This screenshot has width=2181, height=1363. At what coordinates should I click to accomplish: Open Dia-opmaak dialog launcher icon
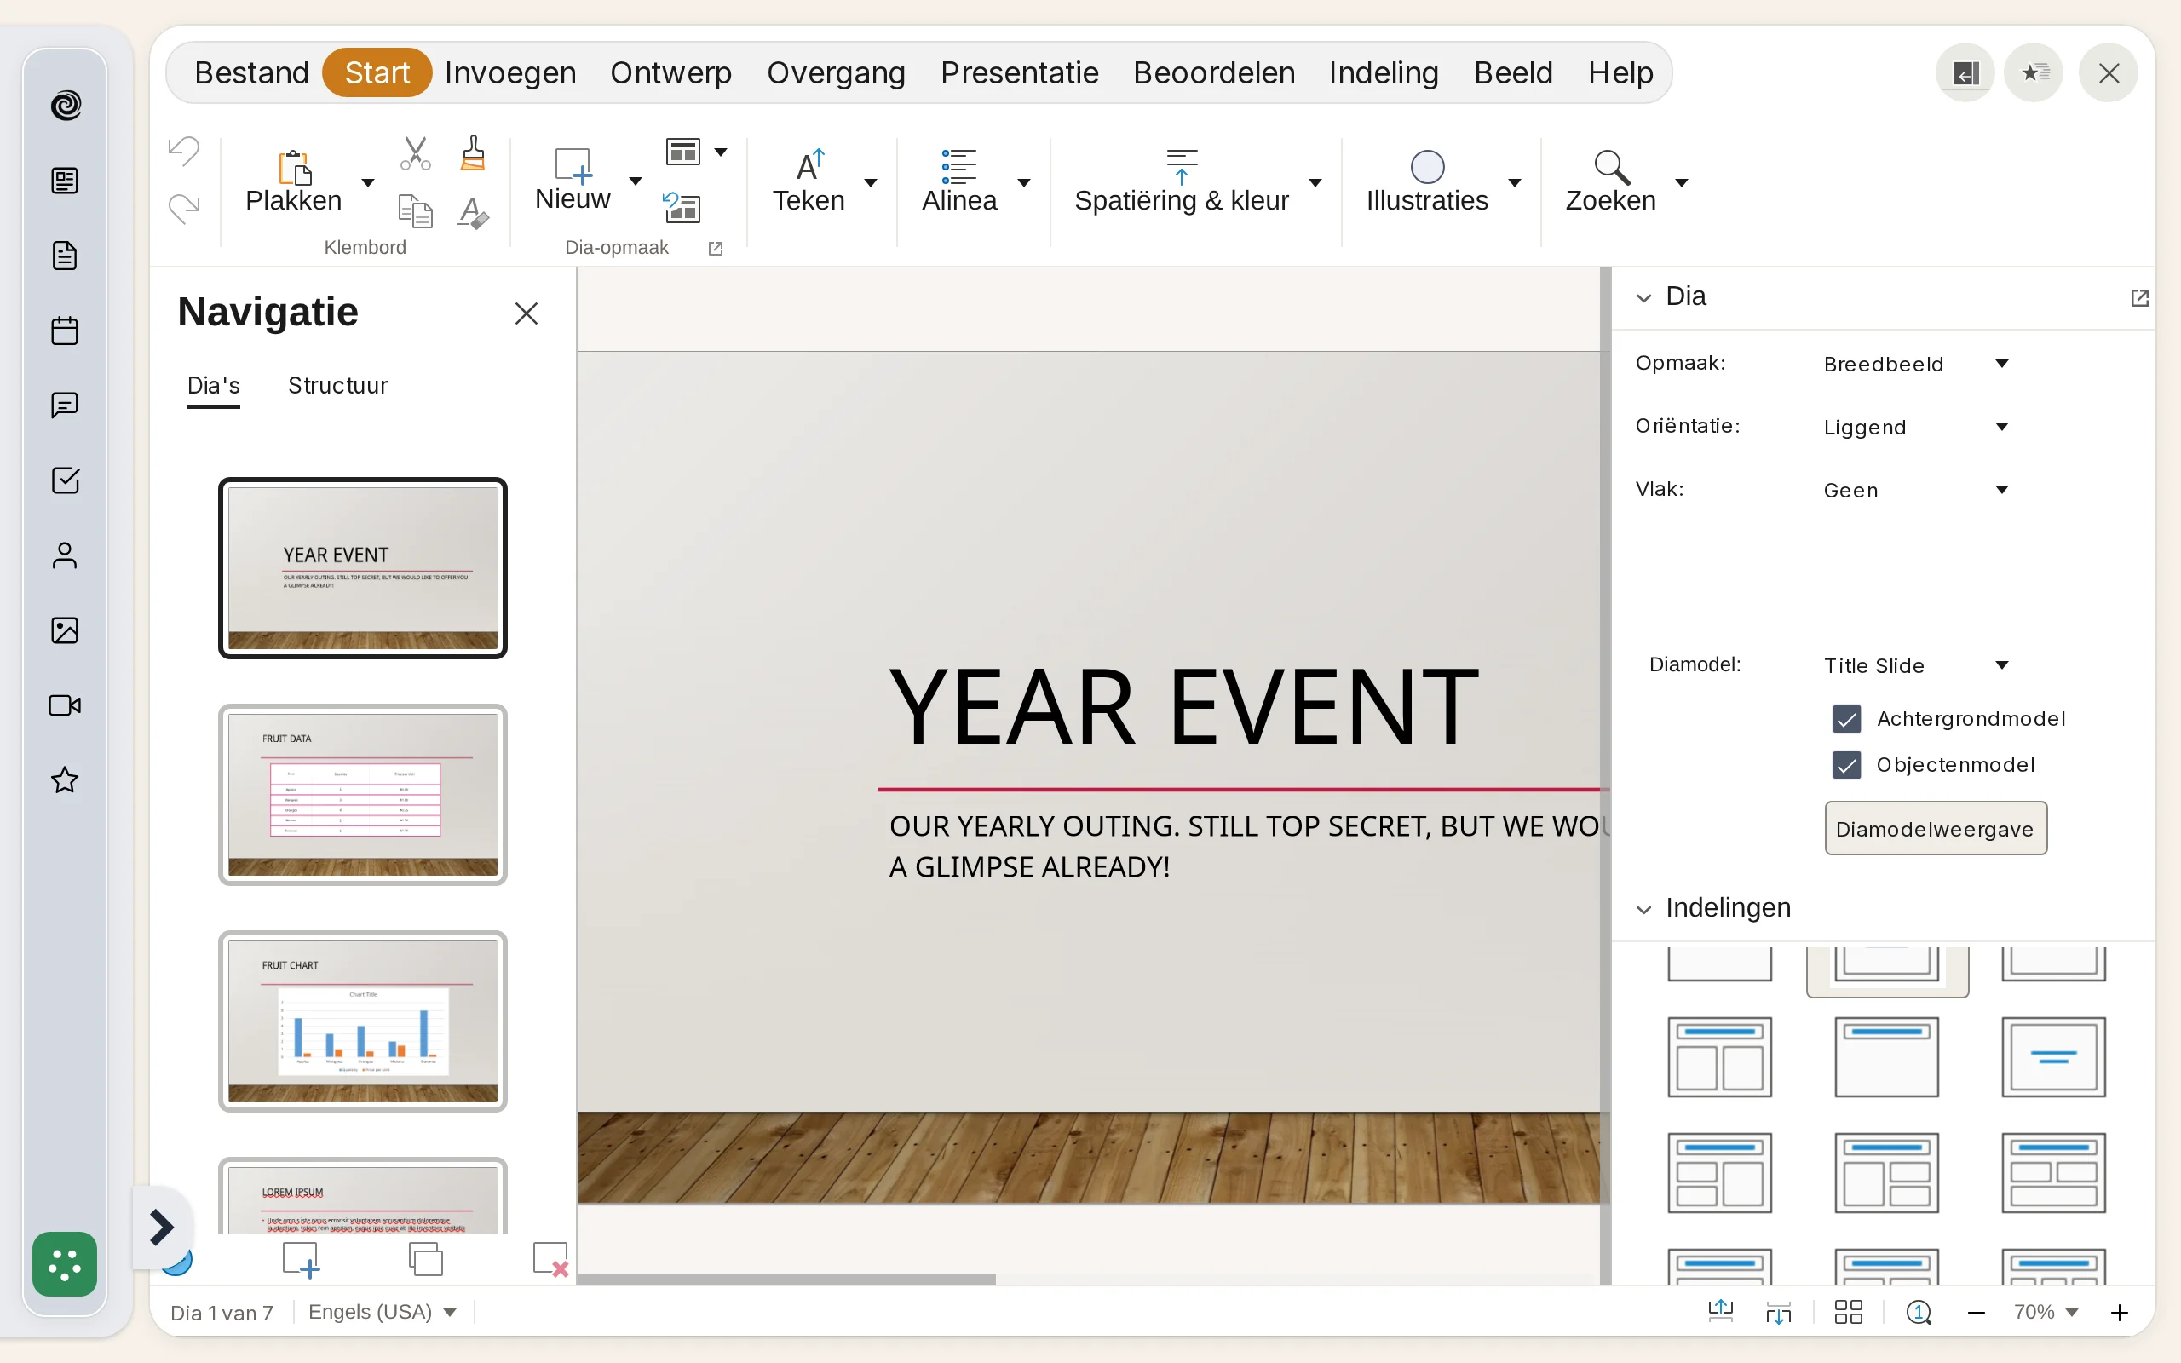tap(716, 248)
